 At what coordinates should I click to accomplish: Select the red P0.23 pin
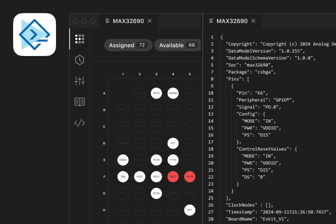point(173,177)
